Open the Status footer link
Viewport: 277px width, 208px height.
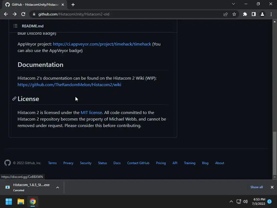coord(103,163)
